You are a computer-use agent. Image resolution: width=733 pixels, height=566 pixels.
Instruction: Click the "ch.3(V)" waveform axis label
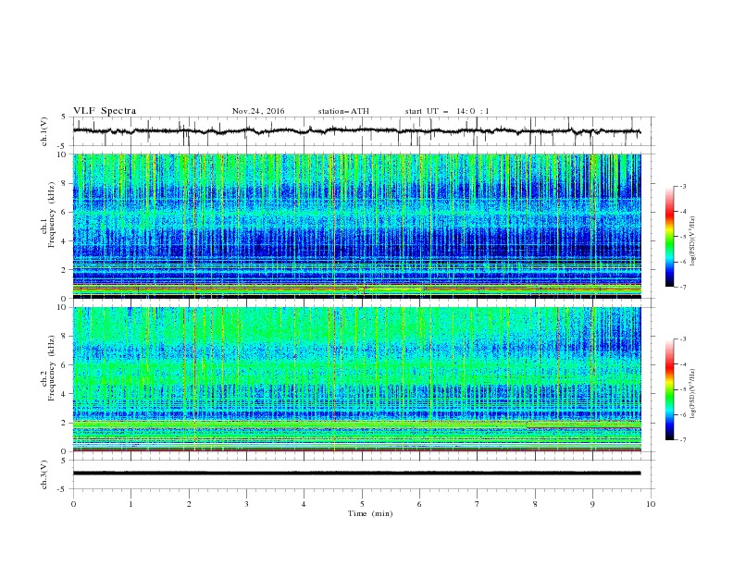pos(44,474)
